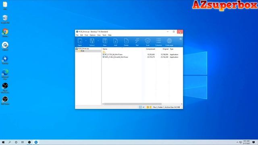Sort by the Original column header
258x145 pixels.
(x=165, y=49)
